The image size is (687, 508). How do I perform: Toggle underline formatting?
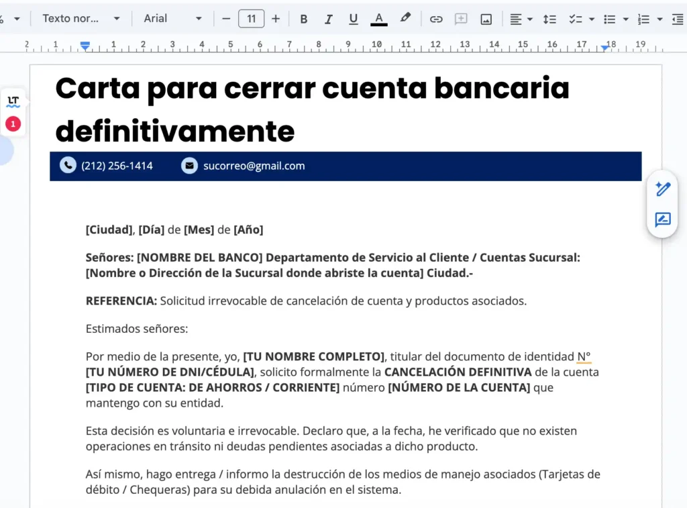click(x=354, y=18)
